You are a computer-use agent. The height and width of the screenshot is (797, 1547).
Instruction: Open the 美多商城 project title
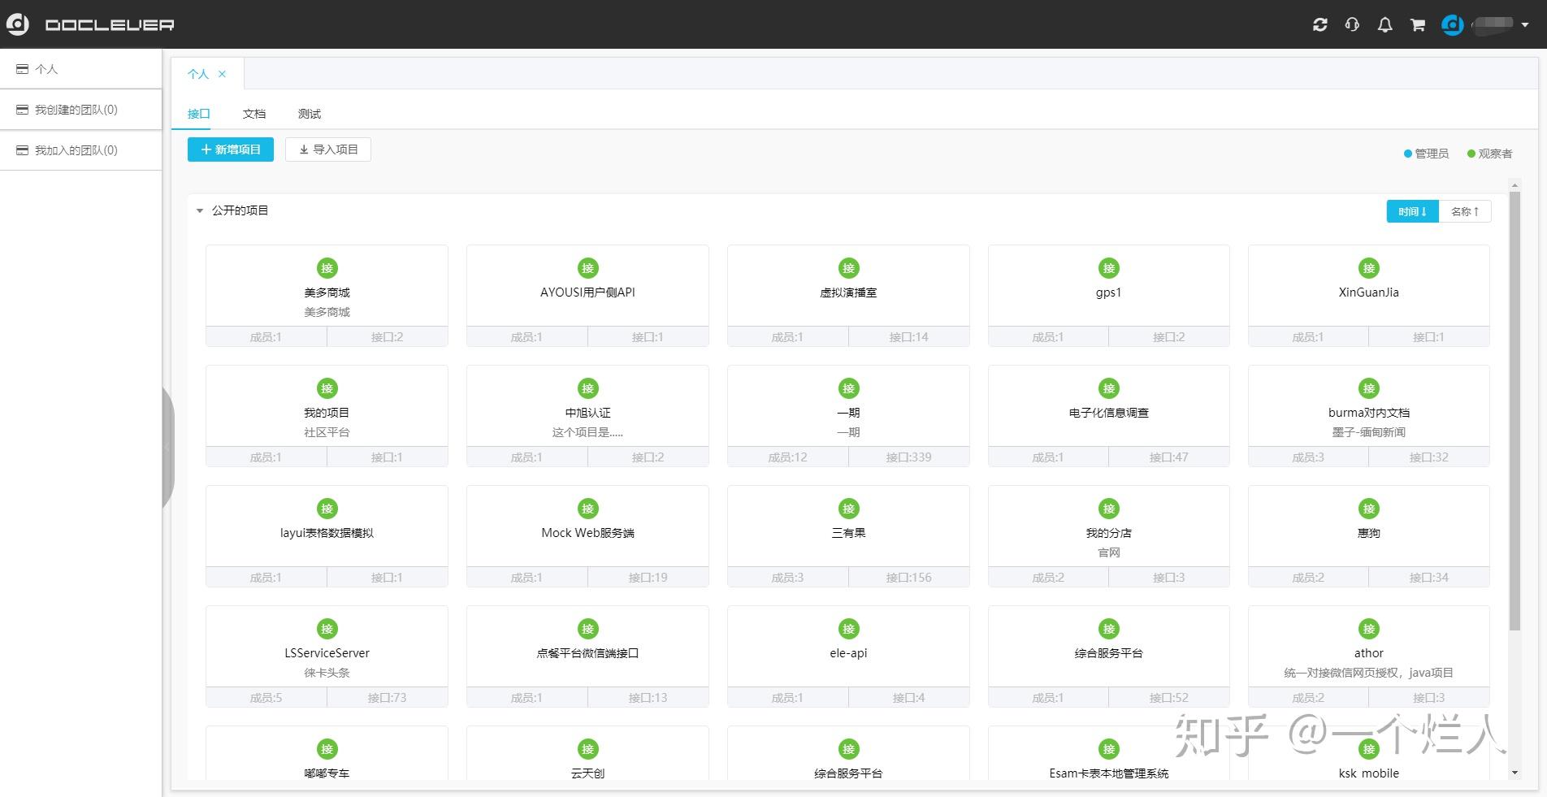[x=327, y=292]
